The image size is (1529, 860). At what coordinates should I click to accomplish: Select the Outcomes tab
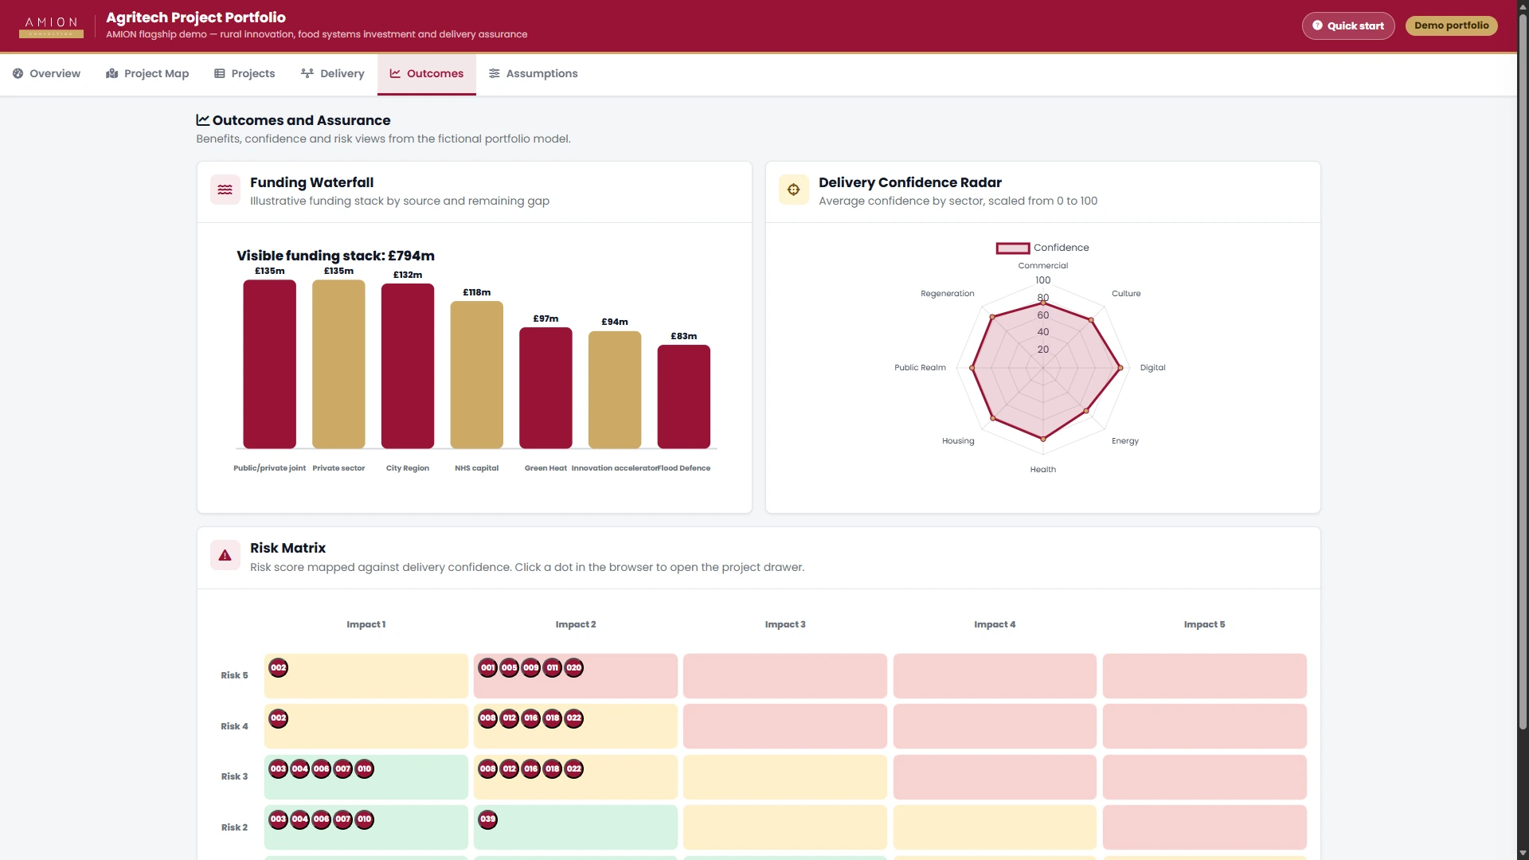tap(426, 73)
